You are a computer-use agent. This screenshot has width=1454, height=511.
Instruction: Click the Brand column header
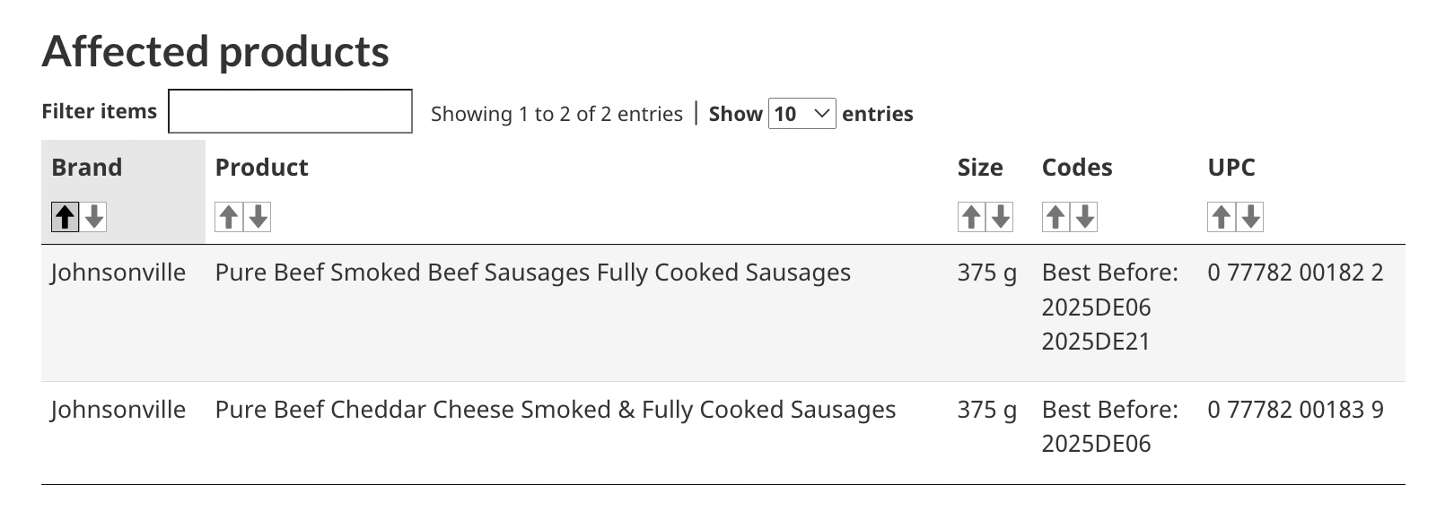point(86,168)
